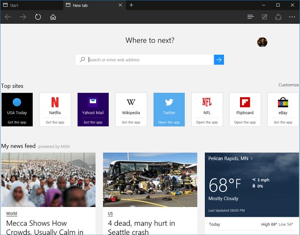
Task: Close the New tab tab
Action: (x=120, y=5)
